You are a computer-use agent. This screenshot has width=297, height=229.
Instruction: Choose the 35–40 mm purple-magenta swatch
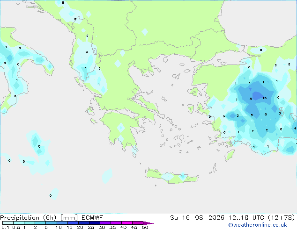click(116, 223)
